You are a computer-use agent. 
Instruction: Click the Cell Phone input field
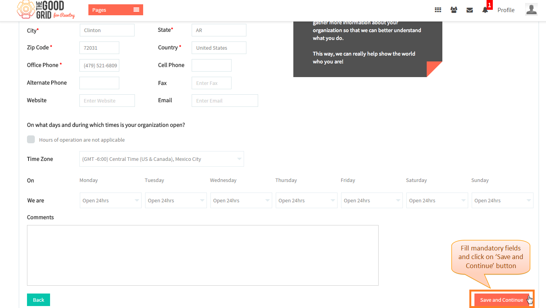click(x=212, y=65)
